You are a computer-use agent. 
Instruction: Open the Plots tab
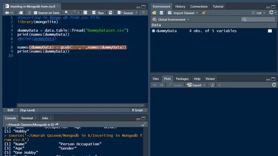(167, 79)
